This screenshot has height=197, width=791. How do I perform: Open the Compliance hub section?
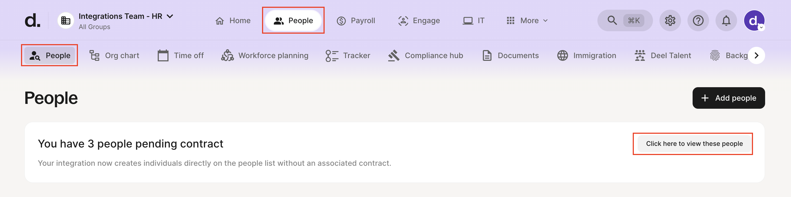[x=426, y=55]
